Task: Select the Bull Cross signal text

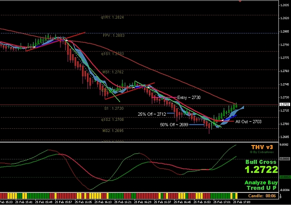Action: [x=261, y=162]
